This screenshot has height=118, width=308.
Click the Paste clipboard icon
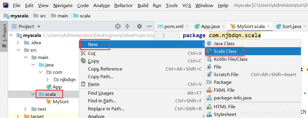click(83, 84)
